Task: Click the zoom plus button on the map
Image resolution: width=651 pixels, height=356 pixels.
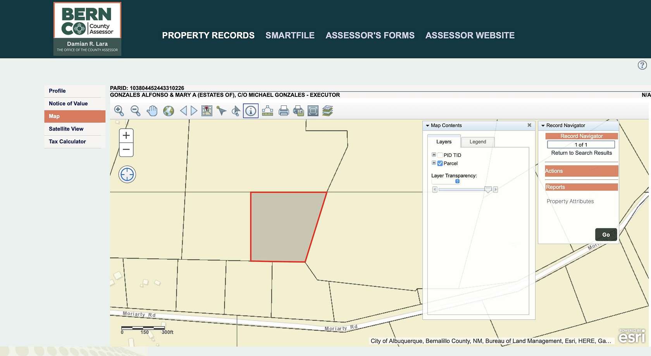Action: point(126,136)
